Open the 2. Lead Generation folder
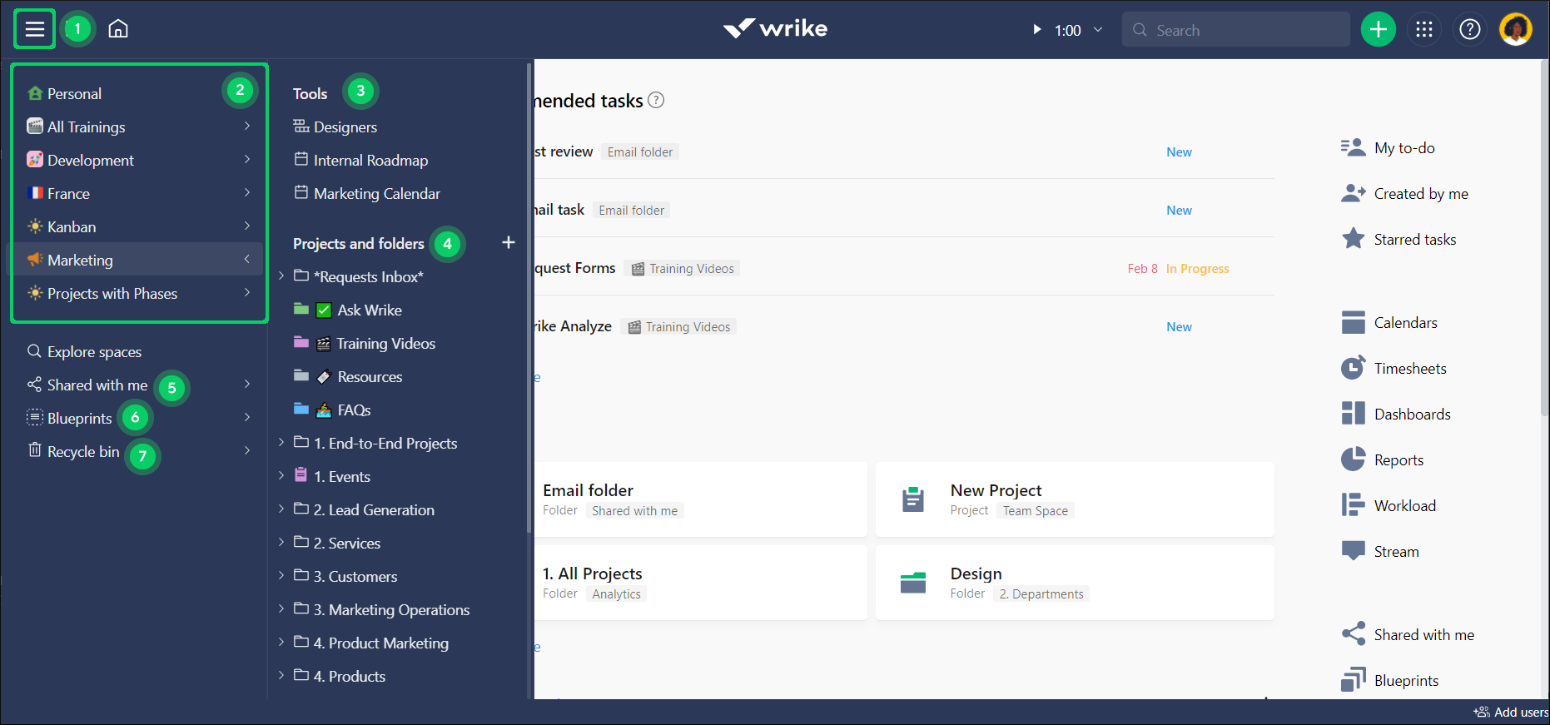 (374, 509)
